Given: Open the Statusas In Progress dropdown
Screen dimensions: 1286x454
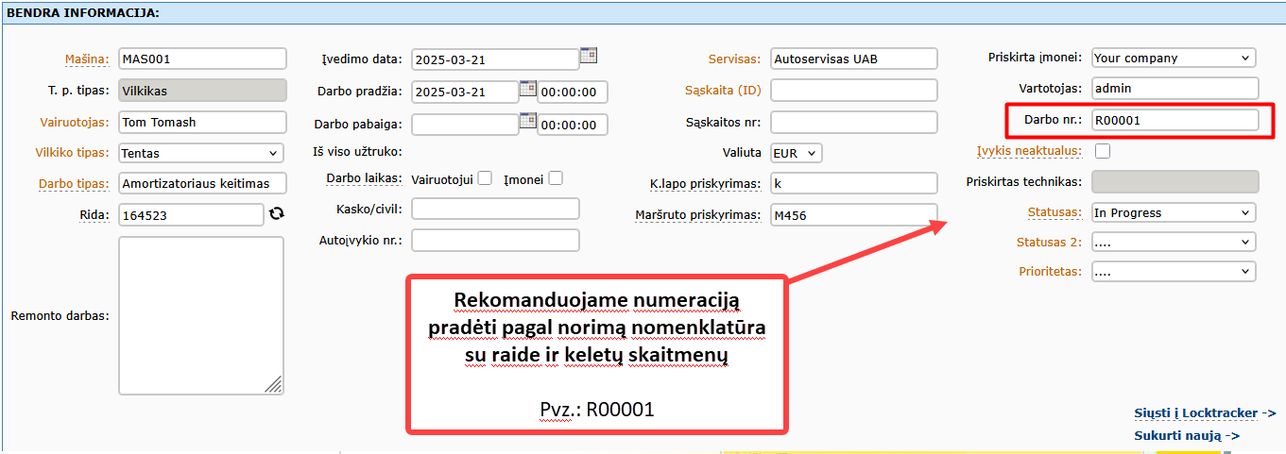Looking at the screenshot, I should [1174, 212].
